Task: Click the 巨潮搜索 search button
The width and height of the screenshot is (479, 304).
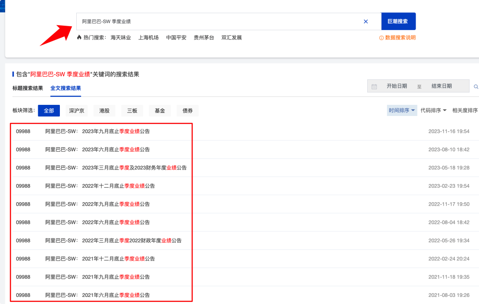Action: (398, 21)
